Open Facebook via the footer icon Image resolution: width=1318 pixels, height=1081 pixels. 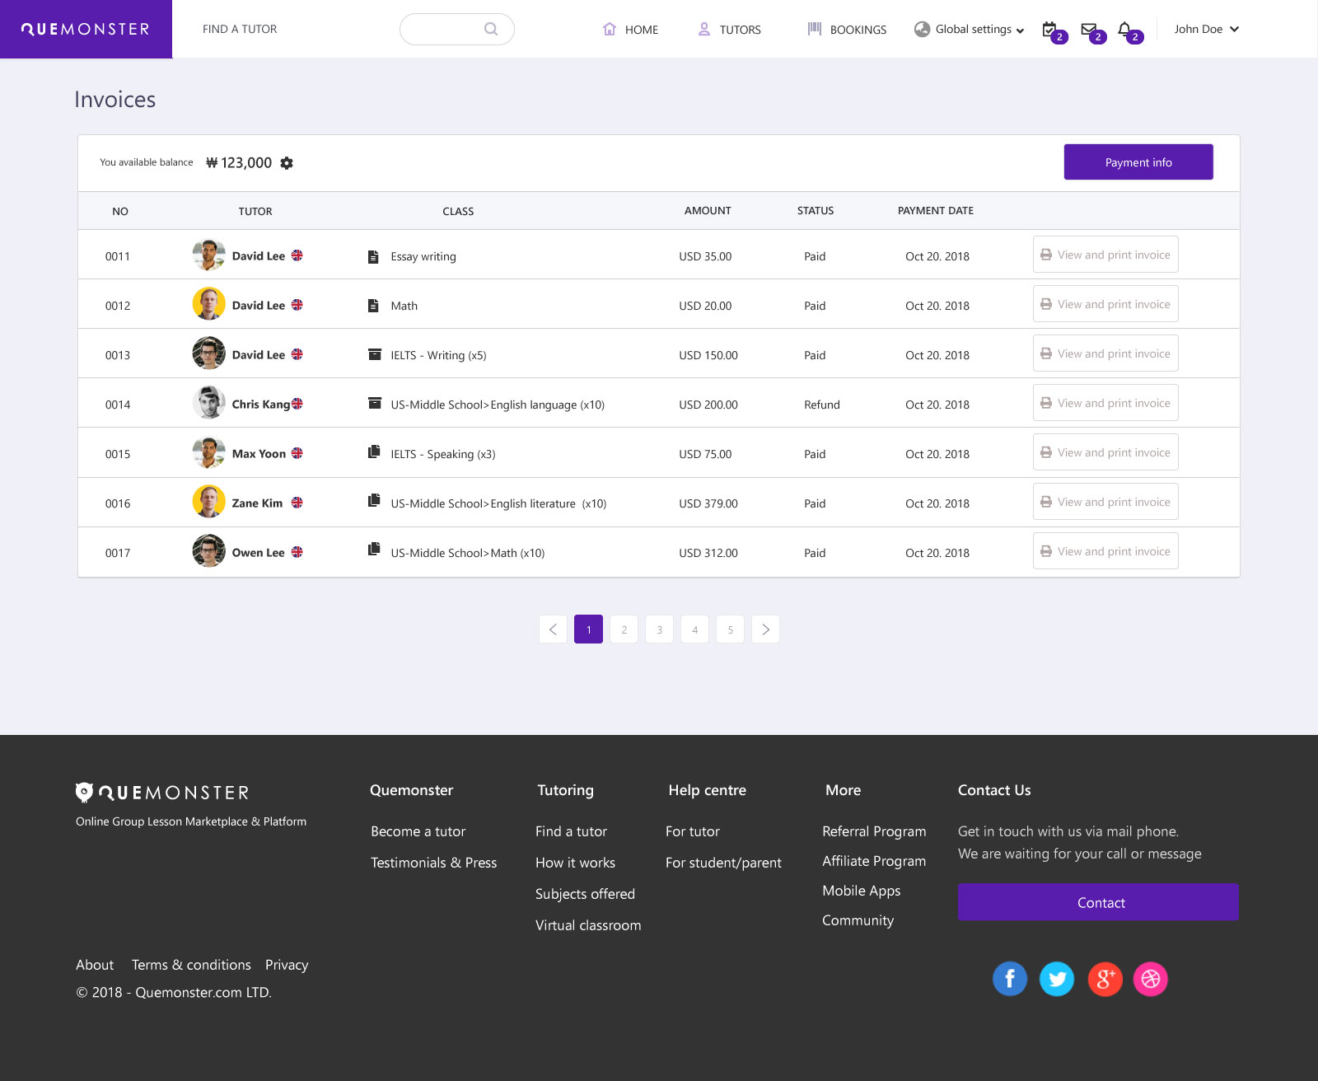pyautogui.click(x=1010, y=979)
